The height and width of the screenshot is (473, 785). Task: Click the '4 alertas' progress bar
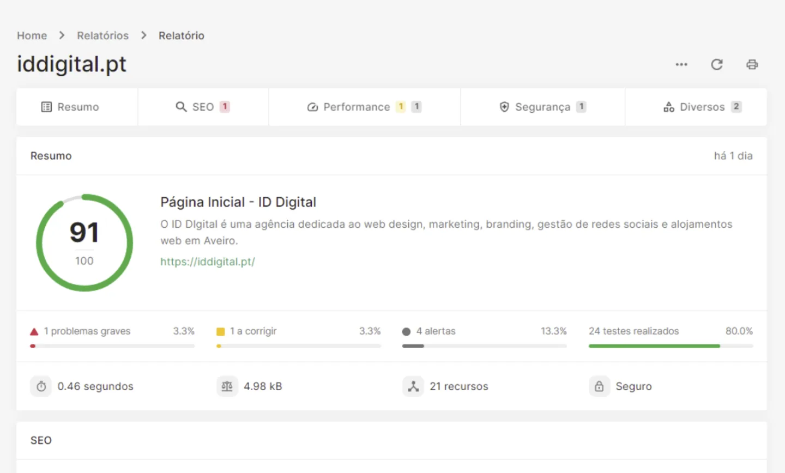point(485,346)
